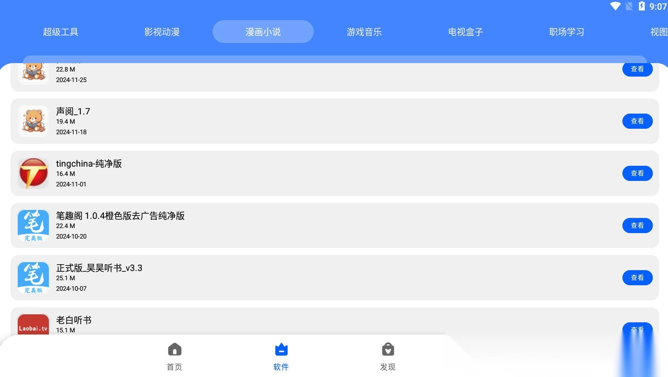Open the 发现 discover navigation icon

(x=388, y=350)
